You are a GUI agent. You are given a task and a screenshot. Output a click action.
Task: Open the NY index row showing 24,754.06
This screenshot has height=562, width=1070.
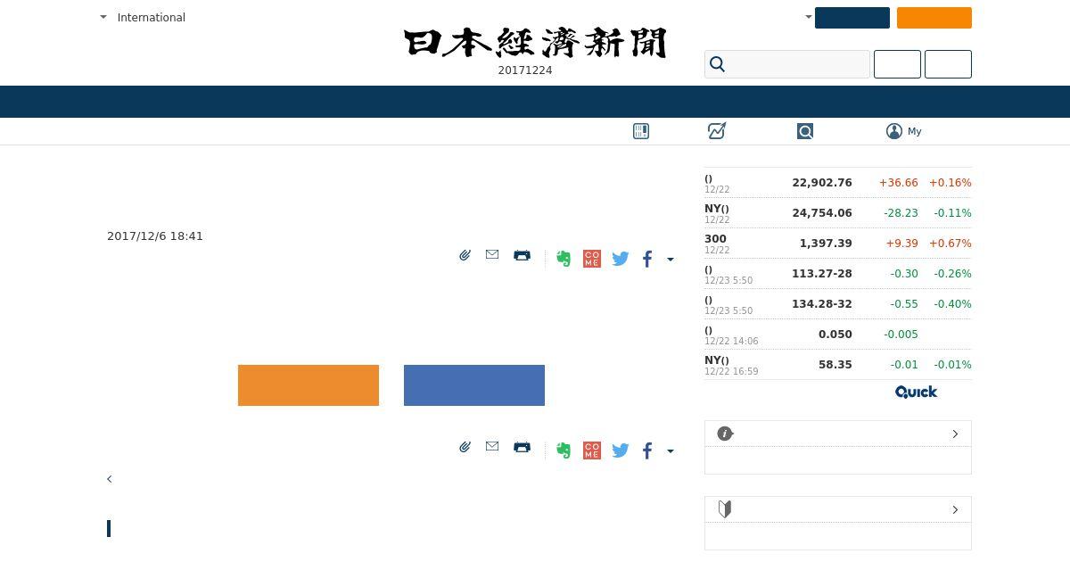[x=838, y=213]
